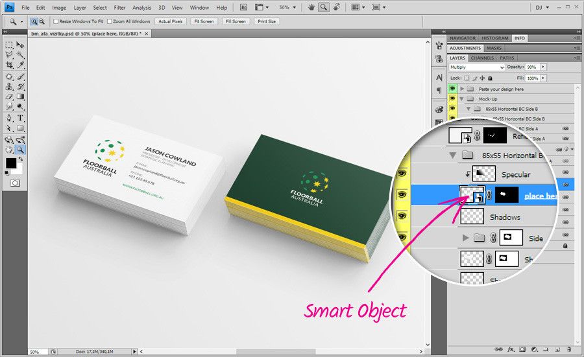Choose Rotate View tool in top bar

[x=337, y=7]
